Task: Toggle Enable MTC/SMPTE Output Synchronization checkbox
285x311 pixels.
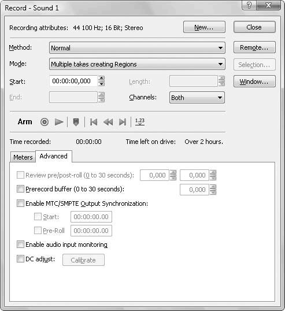Action: [20, 203]
